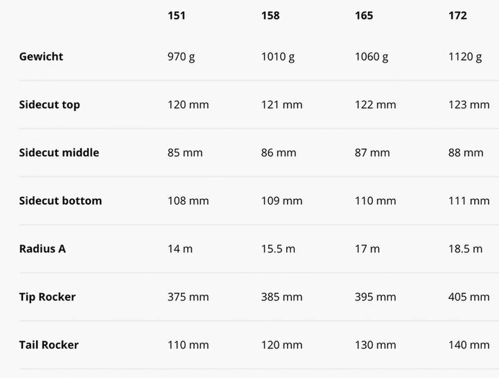Select the 172 size column header

click(457, 15)
